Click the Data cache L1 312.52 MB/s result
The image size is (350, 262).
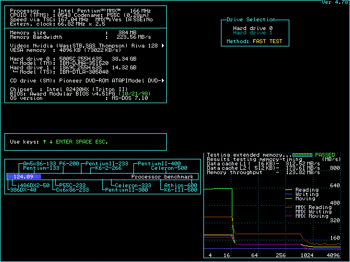point(264,164)
